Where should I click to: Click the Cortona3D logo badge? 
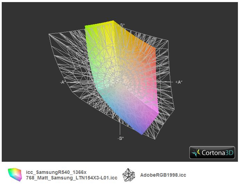(x=212, y=152)
